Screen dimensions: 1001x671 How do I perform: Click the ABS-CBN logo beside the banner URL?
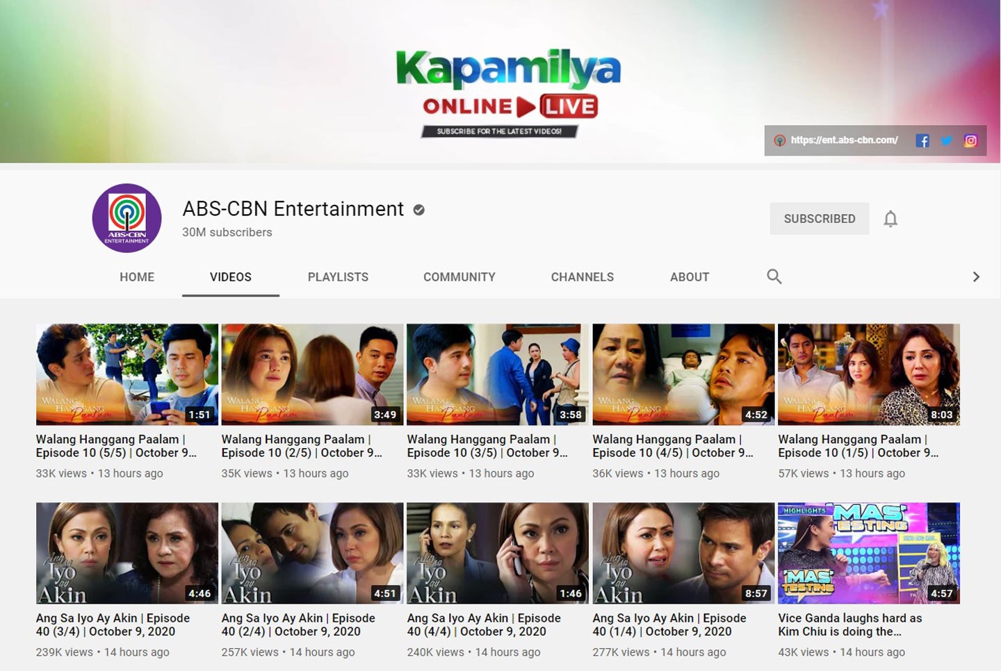(780, 140)
